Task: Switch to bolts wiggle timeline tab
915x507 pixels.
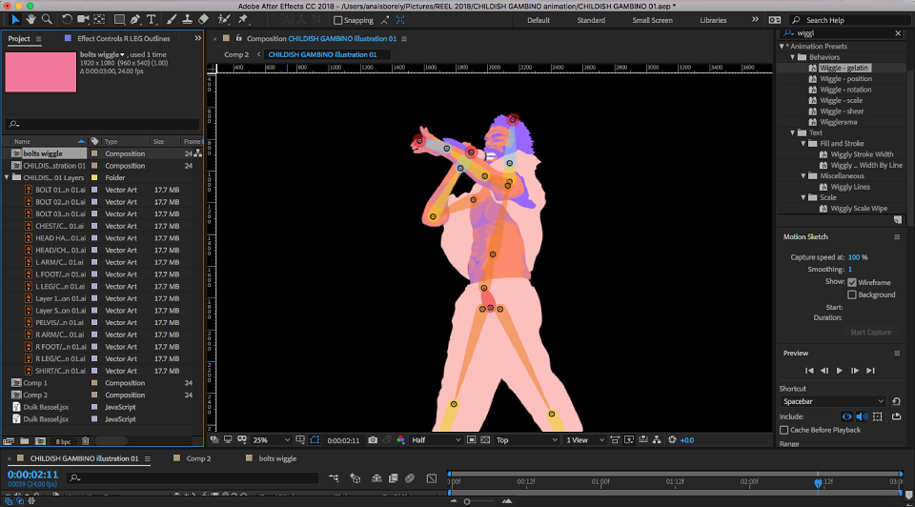Action: pyautogui.click(x=277, y=458)
